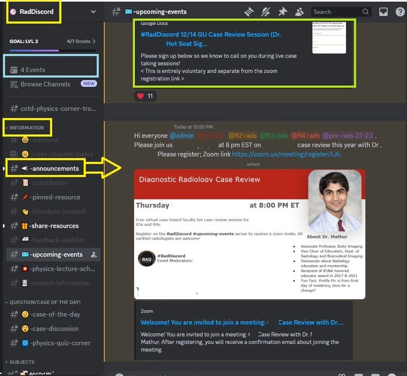Image resolution: width=407 pixels, height=376 pixels.
Task: Open the rules-channel-topics channel
Action: [x=53, y=154]
